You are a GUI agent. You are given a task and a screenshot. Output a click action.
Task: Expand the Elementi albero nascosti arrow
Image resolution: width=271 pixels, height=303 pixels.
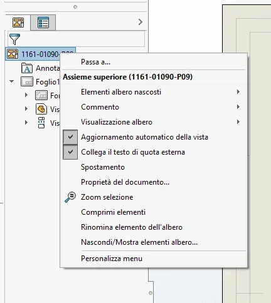point(238,92)
